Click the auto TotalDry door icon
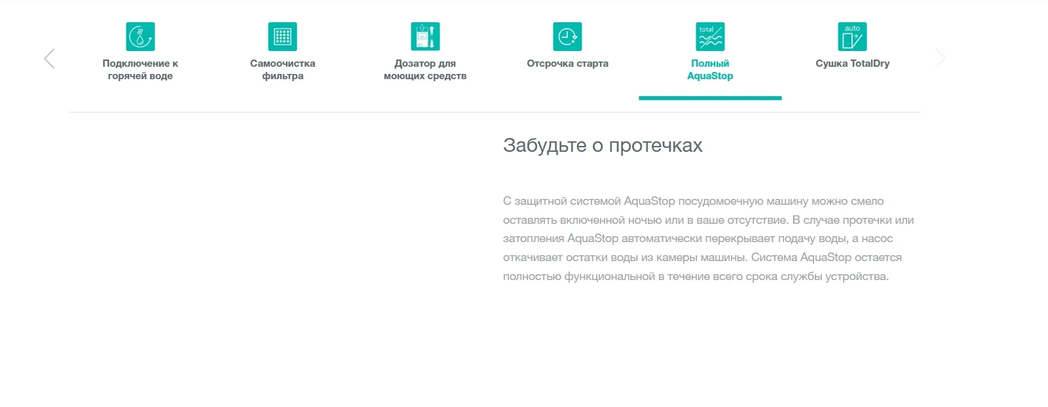 [x=852, y=37]
